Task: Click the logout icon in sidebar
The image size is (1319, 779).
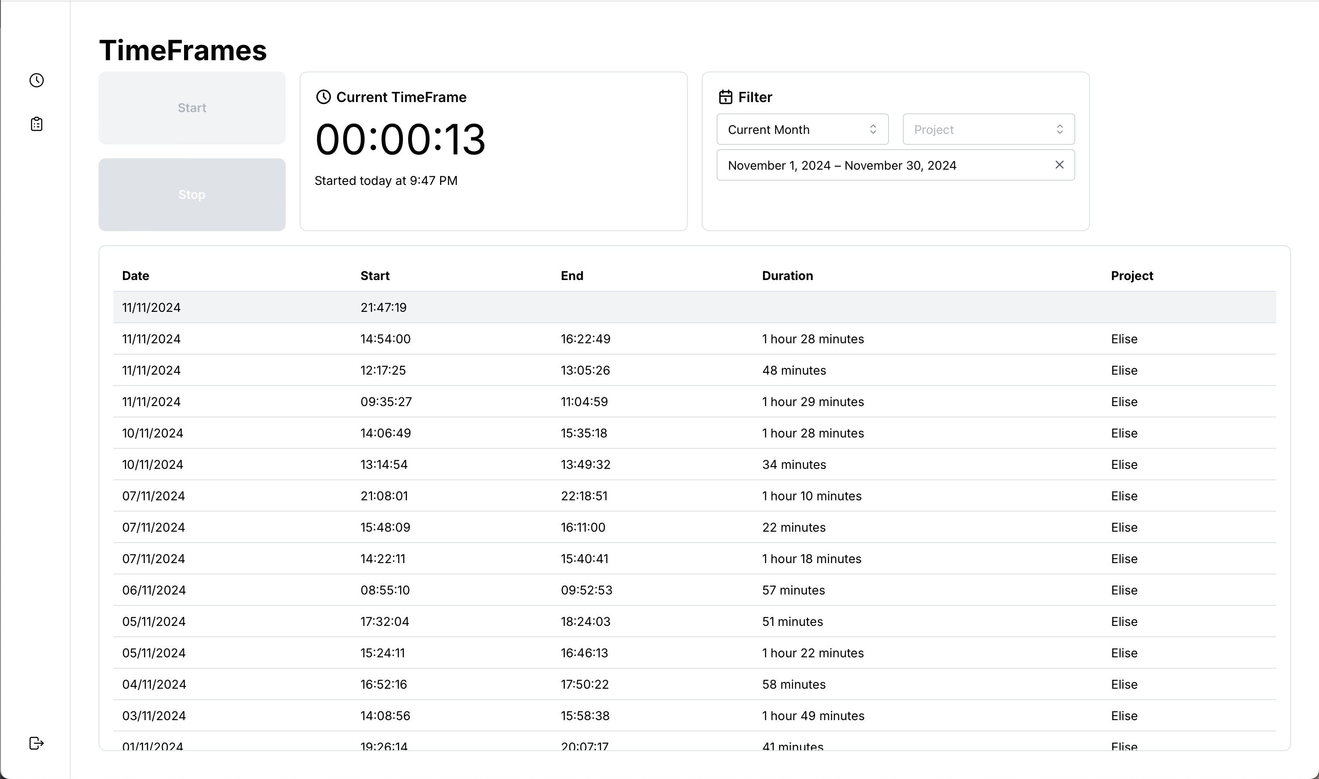Action: [36, 743]
